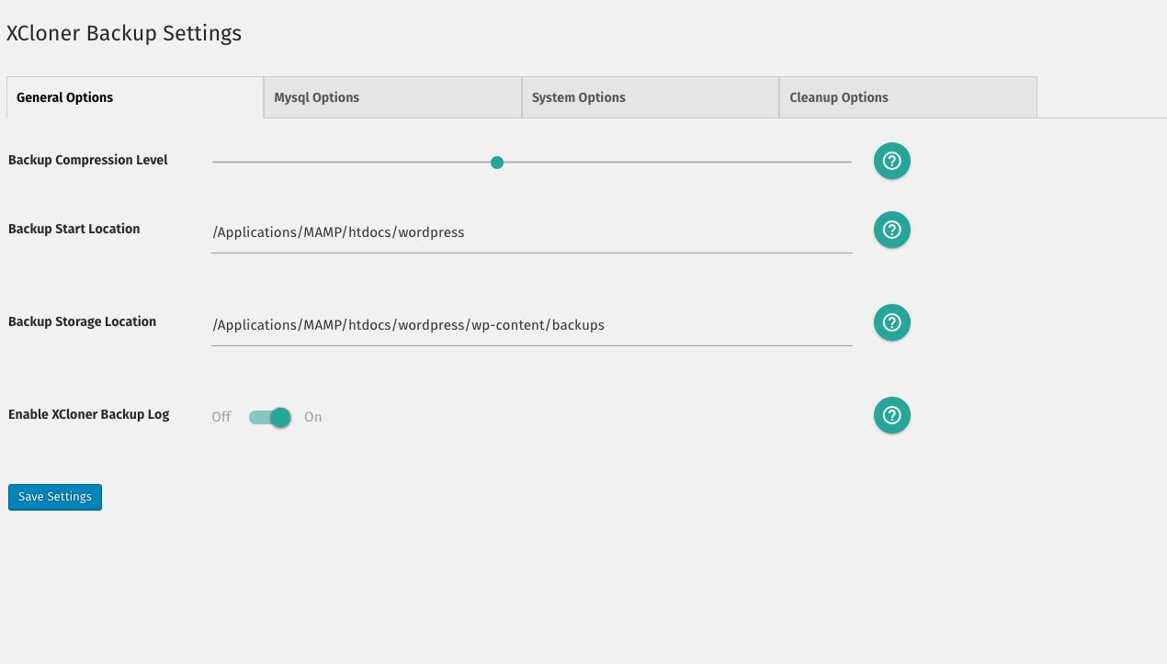
Task: Switch to the Cleanup Options tab
Action: pos(908,97)
